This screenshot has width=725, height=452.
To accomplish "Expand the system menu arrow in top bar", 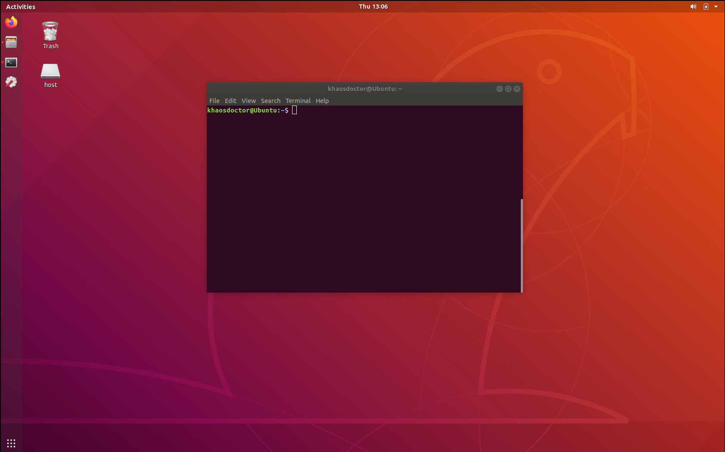I will [716, 6].
